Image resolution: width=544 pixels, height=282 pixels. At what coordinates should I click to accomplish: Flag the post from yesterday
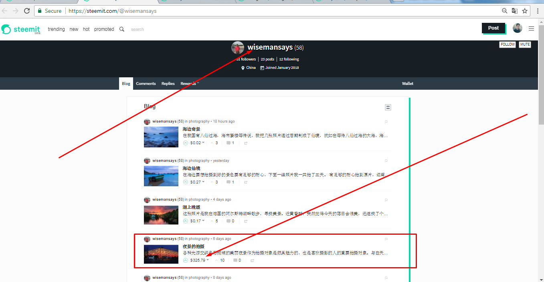(x=386, y=161)
